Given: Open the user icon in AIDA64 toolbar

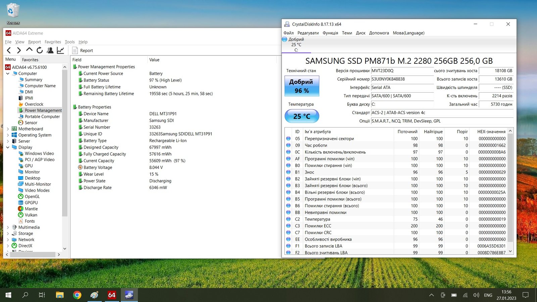Looking at the screenshot, I should (50, 50).
